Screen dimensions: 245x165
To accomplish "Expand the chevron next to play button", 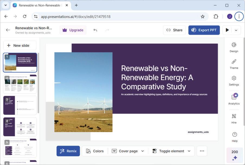I will (236, 30).
